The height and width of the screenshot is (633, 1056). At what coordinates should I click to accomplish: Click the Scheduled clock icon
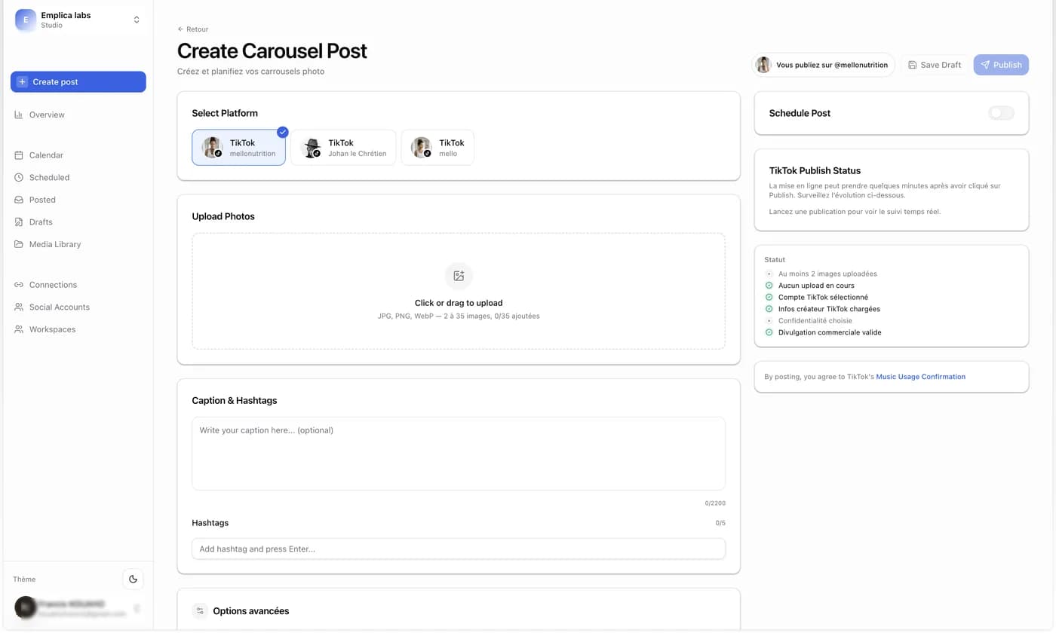19,178
